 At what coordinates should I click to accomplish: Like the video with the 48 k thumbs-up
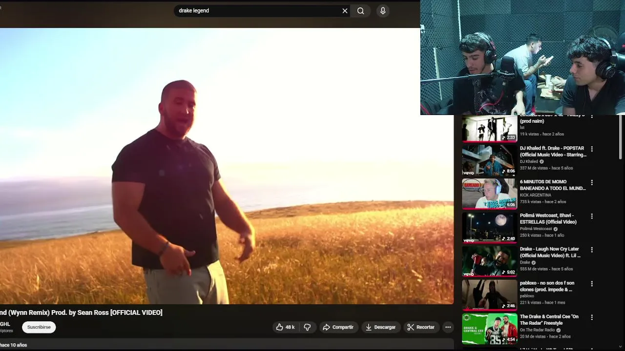click(285, 327)
